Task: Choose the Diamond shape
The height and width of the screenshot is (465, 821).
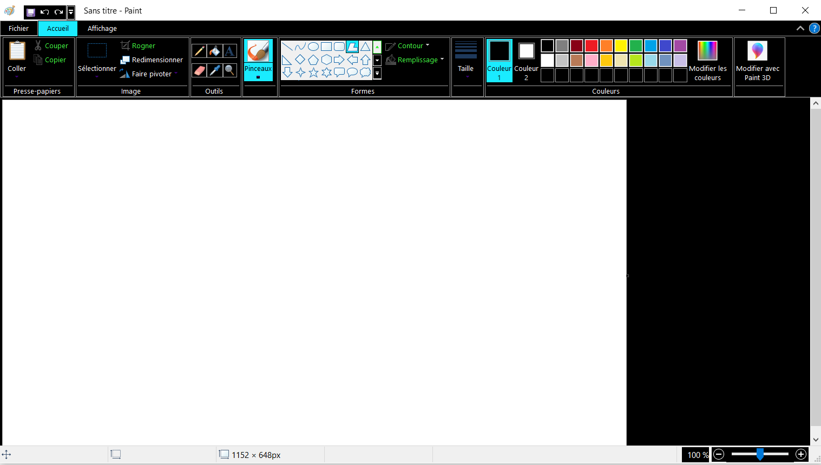Action: click(x=300, y=60)
